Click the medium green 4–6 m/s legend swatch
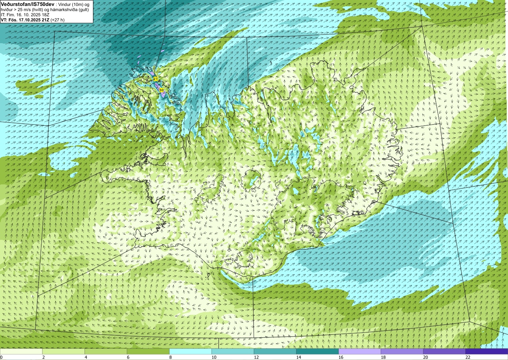The image size is (508, 360). (x=106, y=351)
